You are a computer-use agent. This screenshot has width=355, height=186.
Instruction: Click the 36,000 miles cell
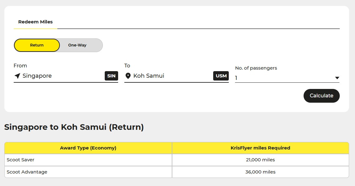(260, 172)
